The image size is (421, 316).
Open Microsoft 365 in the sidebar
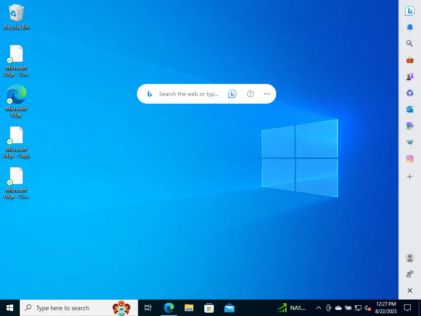pos(410,93)
